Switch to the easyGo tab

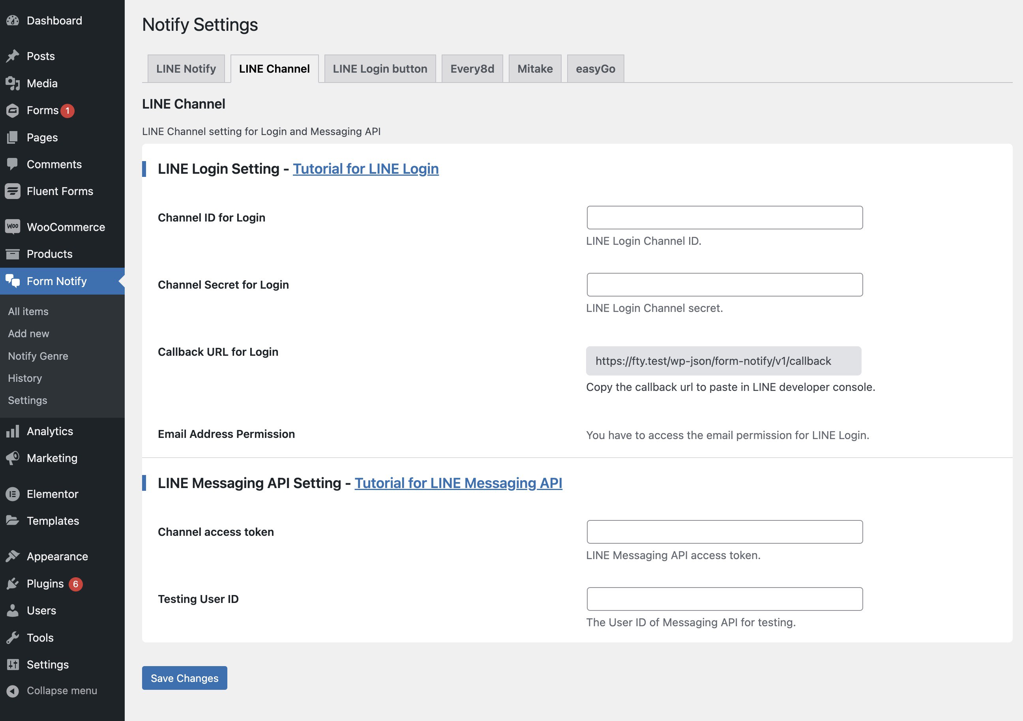595,69
